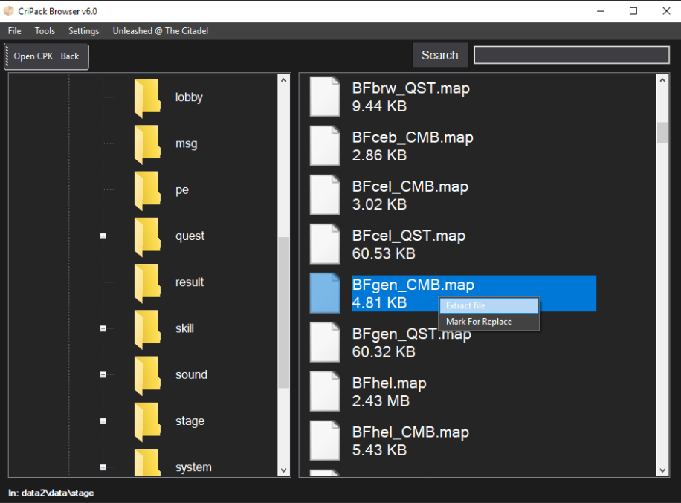
Task: Open Unleashed @ The Citadel menu
Action: 161,31
